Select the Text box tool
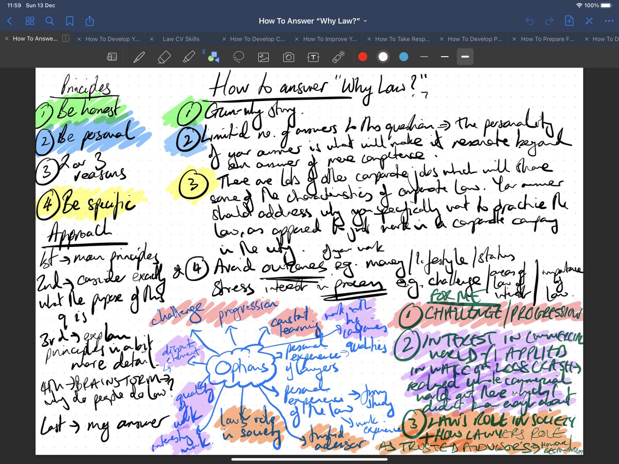Viewport: 619px width, 464px height. coord(314,57)
